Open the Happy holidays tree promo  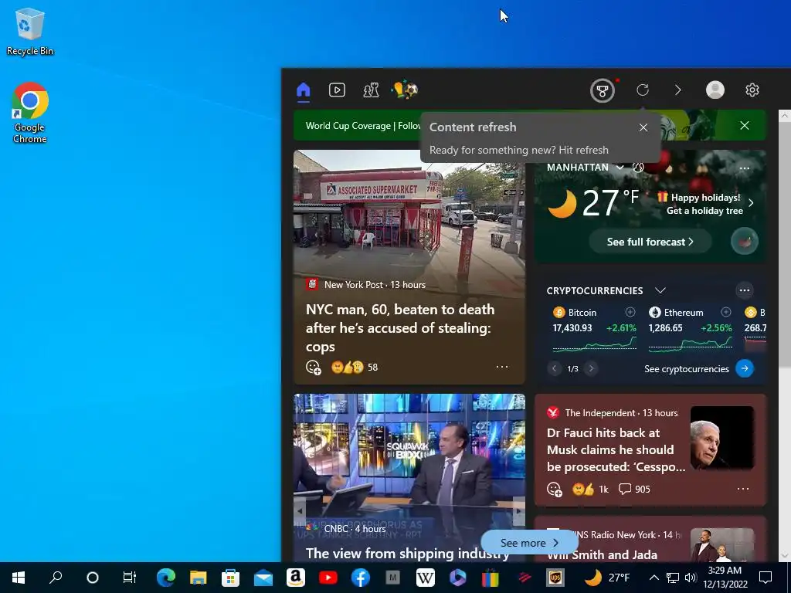[705, 204]
